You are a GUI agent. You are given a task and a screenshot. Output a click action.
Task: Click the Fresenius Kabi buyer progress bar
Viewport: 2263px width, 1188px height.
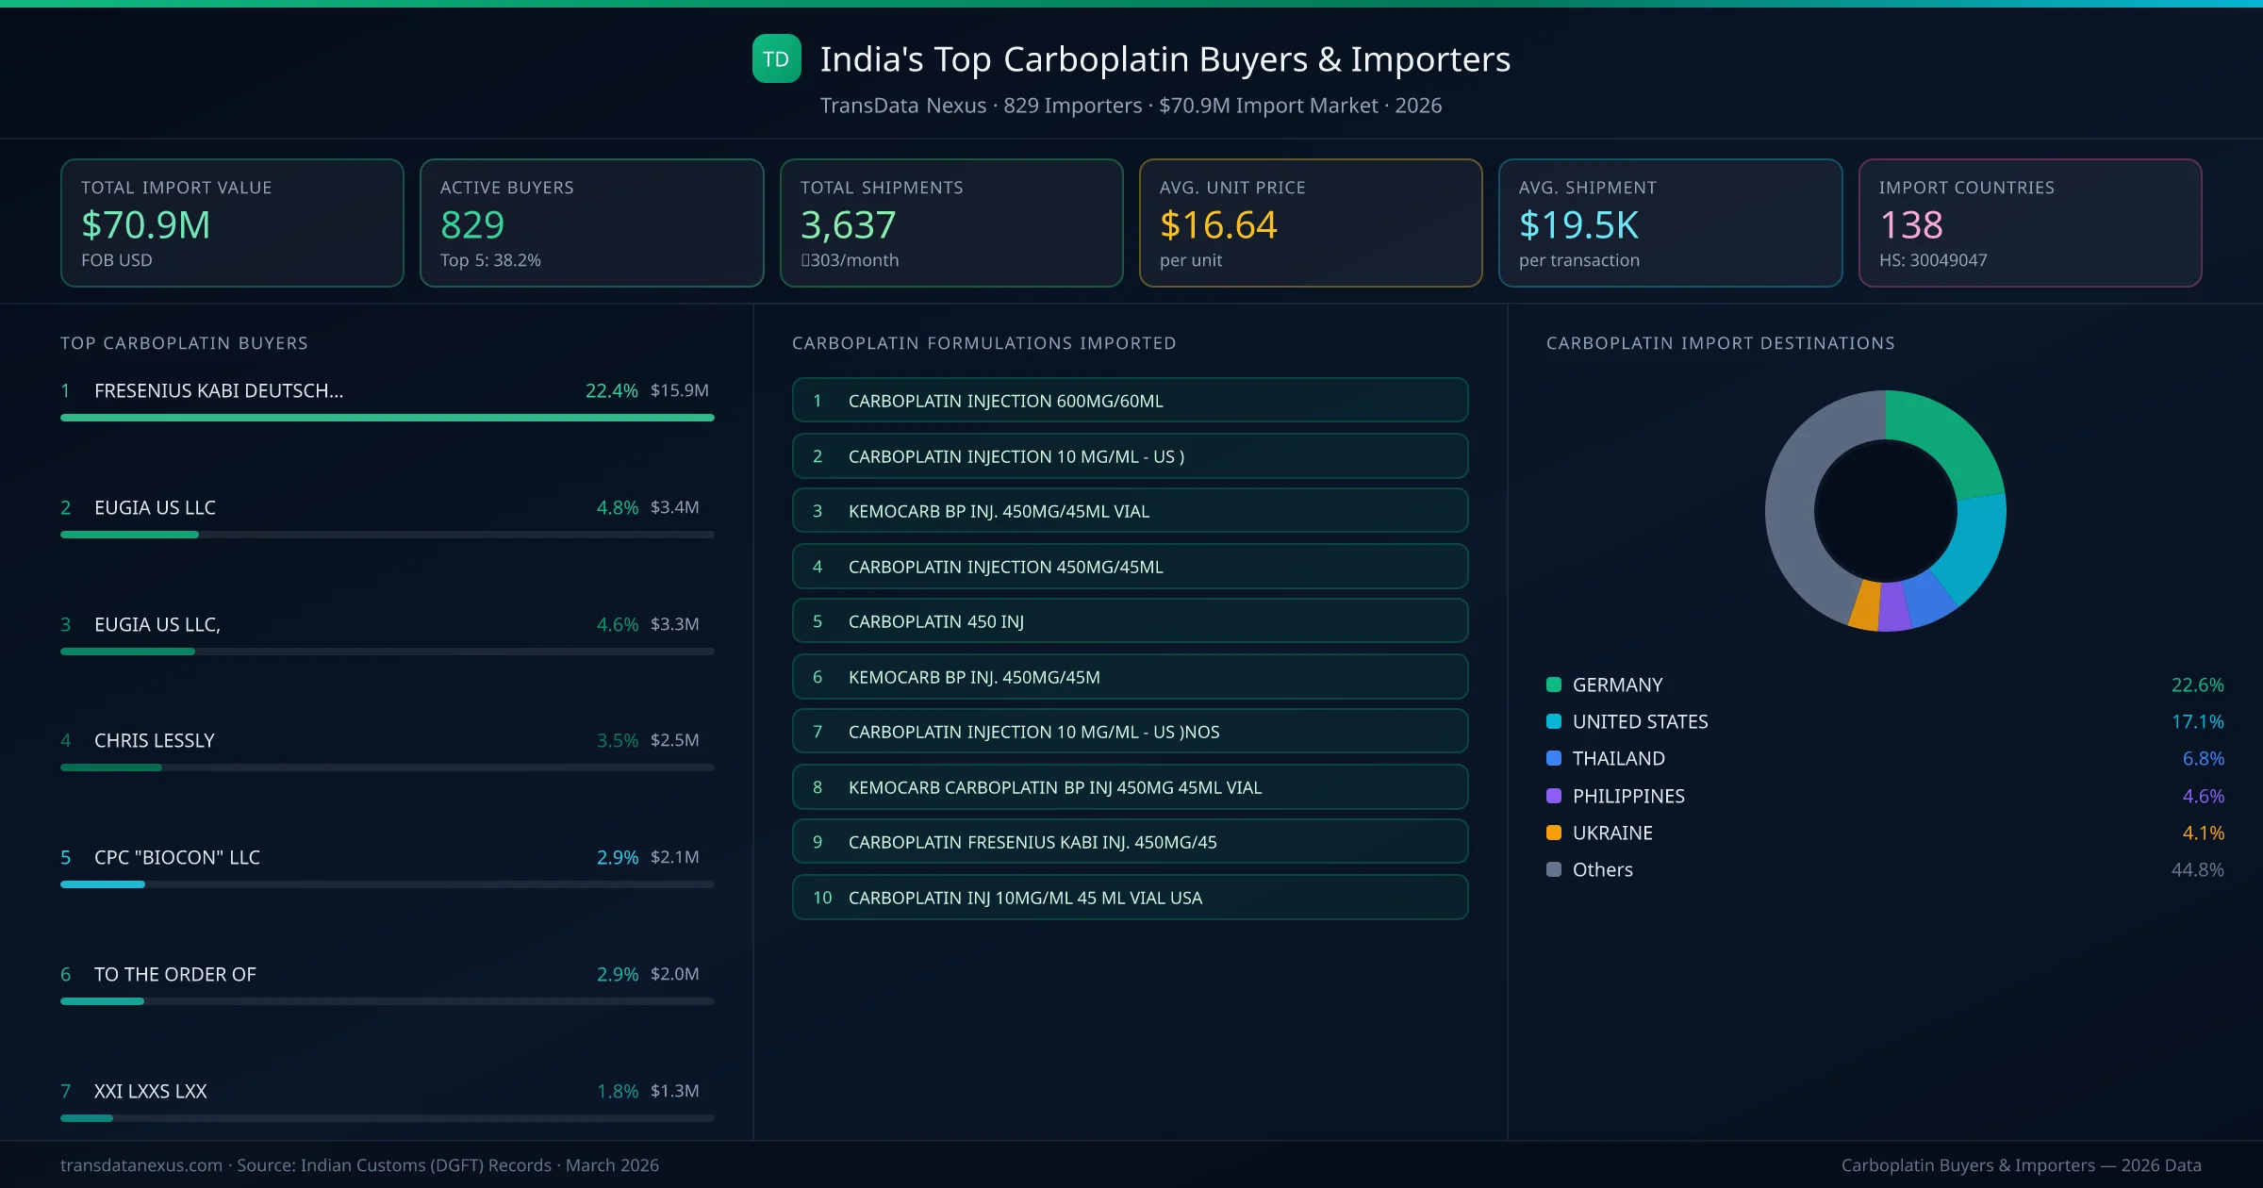coord(387,418)
